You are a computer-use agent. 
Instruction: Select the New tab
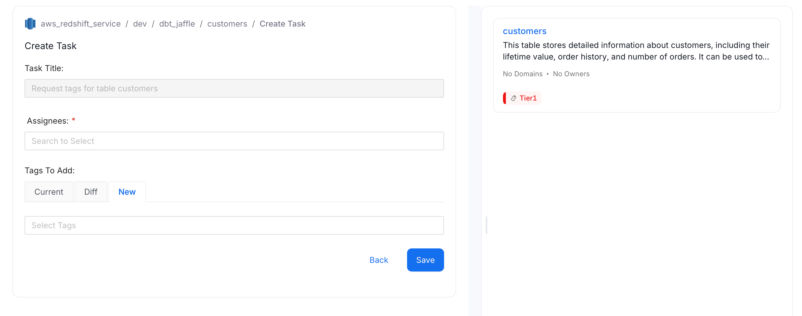coord(127,192)
